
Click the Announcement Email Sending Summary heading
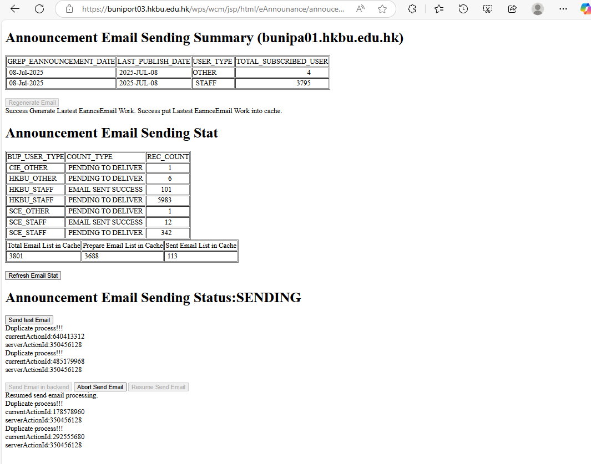pos(204,38)
